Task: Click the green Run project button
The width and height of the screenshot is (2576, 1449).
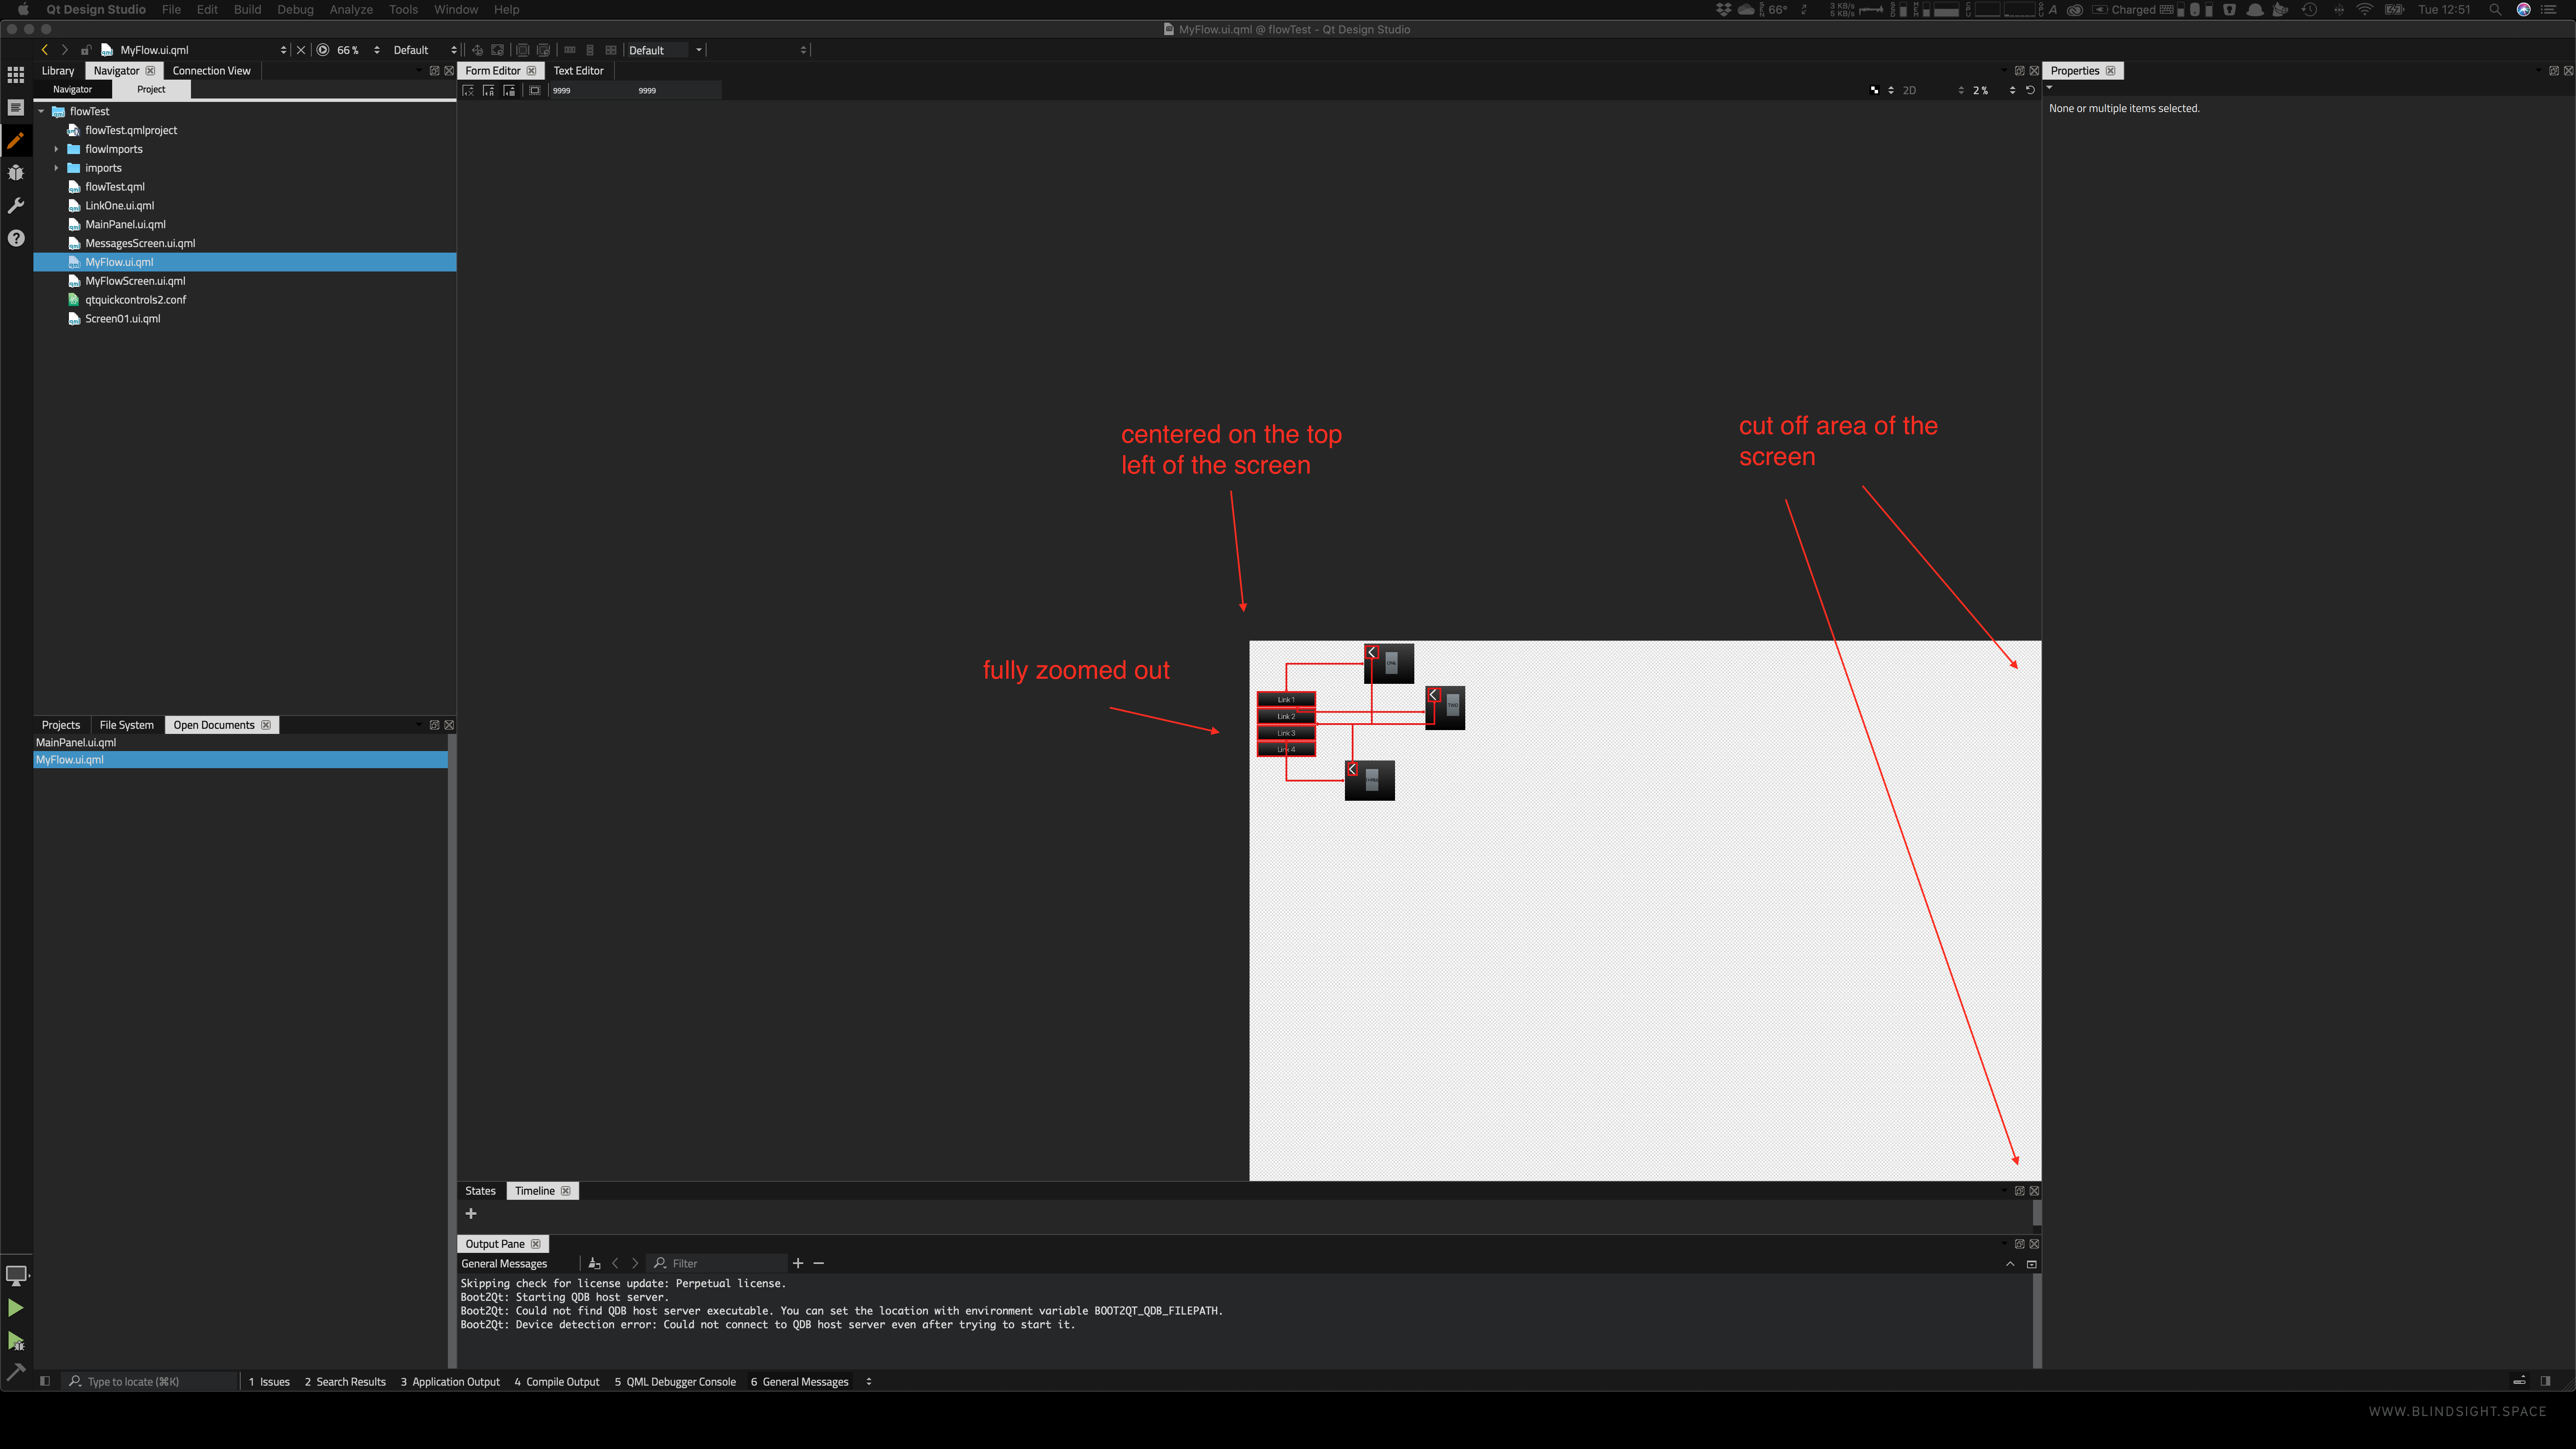Action: (x=15, y=1308)
